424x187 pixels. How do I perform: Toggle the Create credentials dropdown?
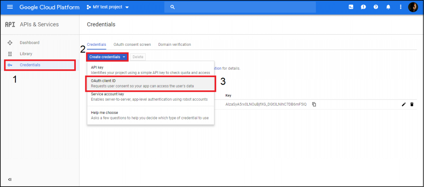[x=107, y=57]
